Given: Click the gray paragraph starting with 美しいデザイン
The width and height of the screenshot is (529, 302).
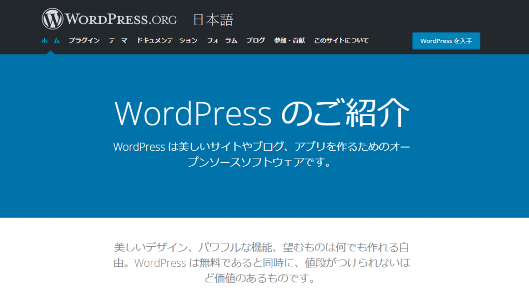Looking at the screenshot, I should click(262, 262).
